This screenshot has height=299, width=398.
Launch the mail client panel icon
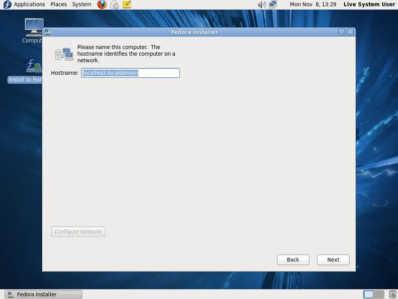click(x=114, y=4)
